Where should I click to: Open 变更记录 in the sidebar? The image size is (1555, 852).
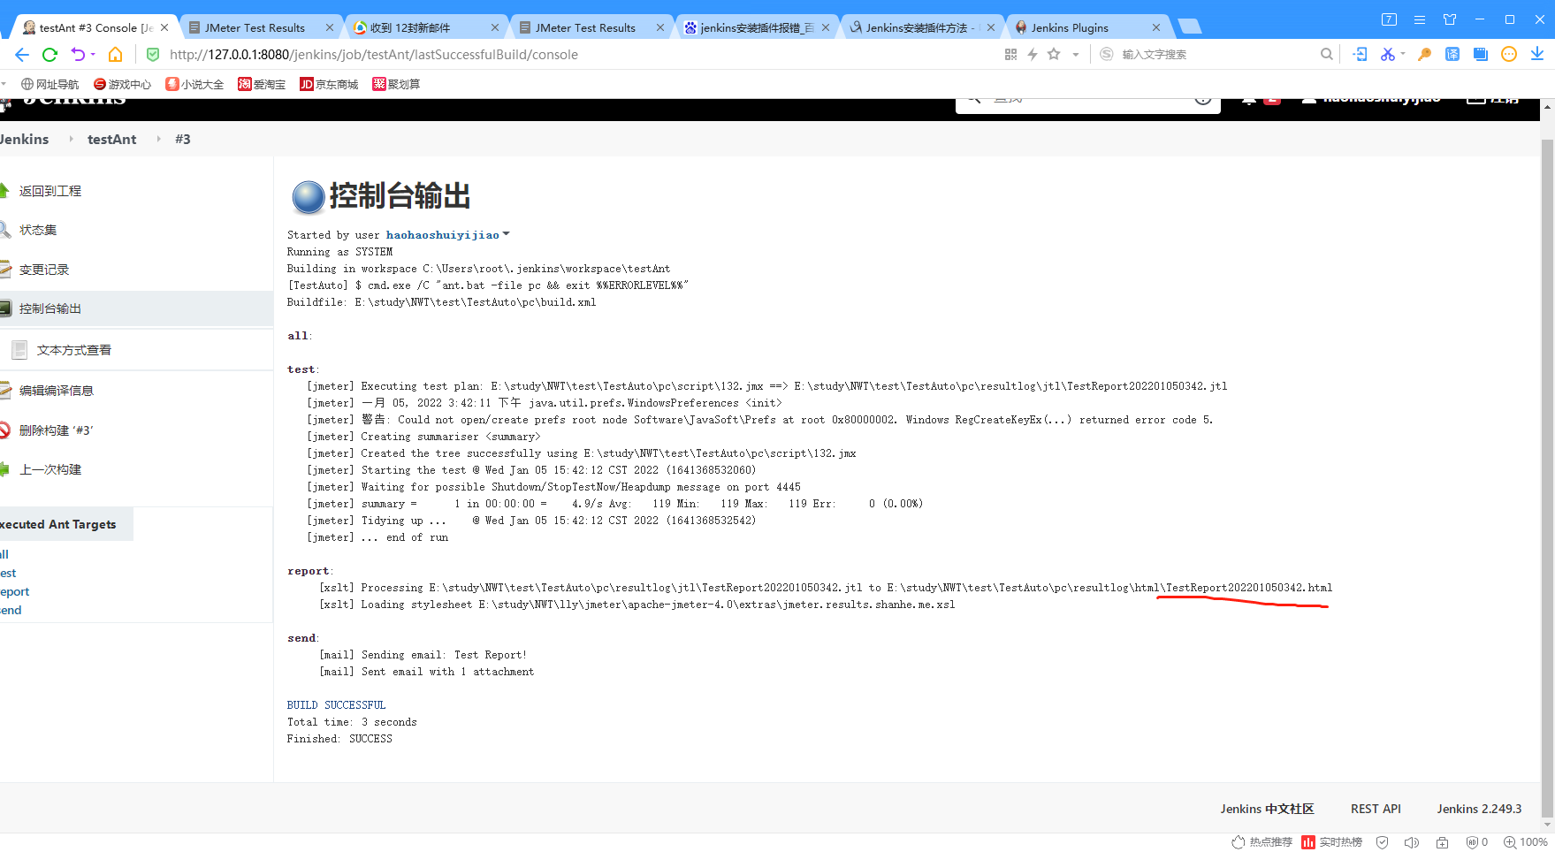(44, 270)
